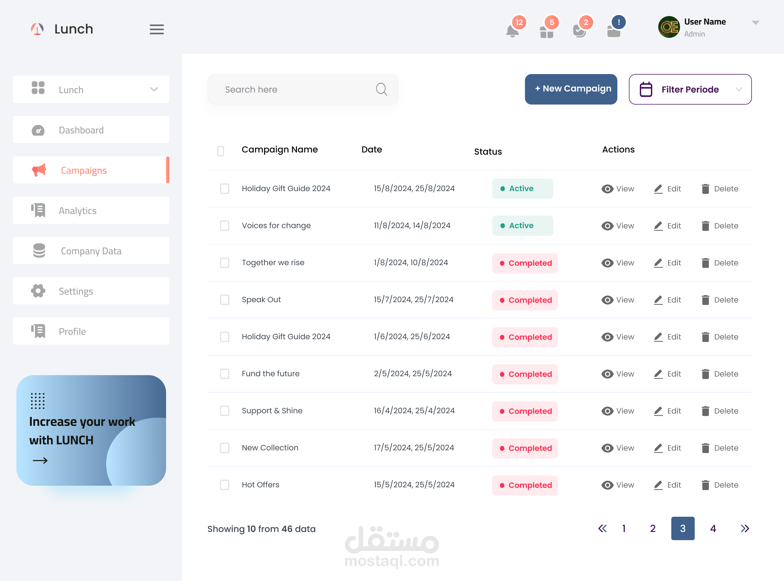Open the Filter Periode dropdown
Image resolution: width=784 pixels, height=581 pixels.
(x=690, y=89)
